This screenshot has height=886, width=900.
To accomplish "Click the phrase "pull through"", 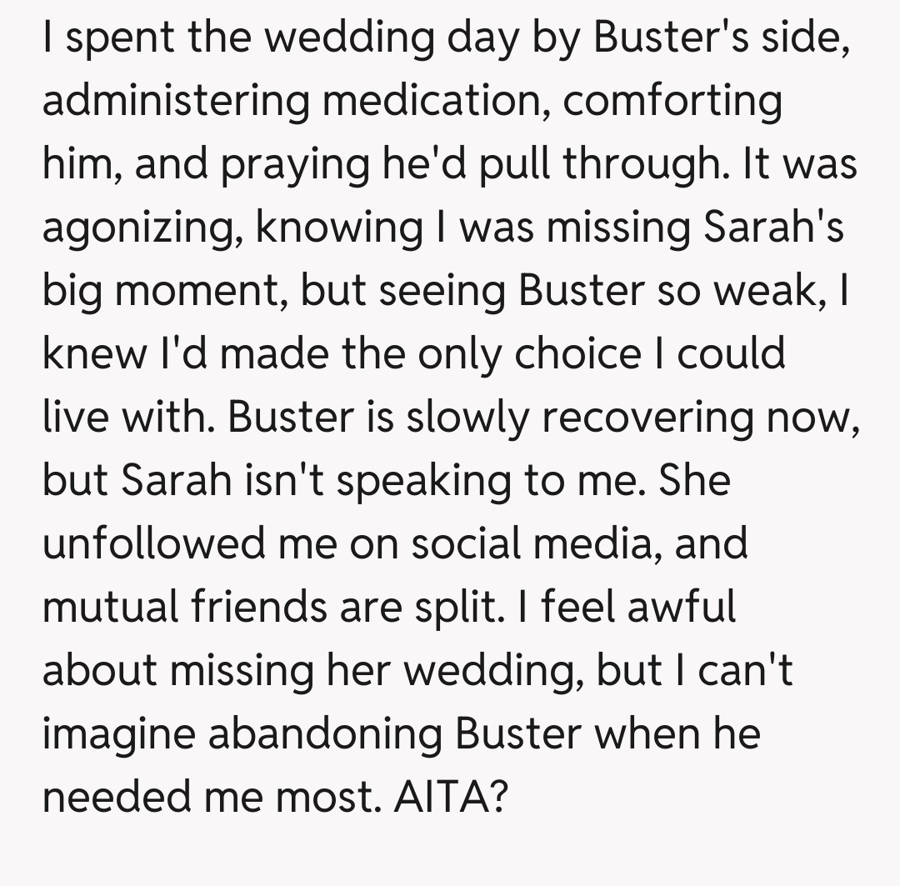I will 592,165.
